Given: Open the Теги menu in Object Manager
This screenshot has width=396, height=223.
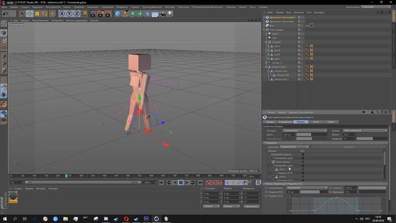Looking at the screenshot, I should (x=309, y=12).
